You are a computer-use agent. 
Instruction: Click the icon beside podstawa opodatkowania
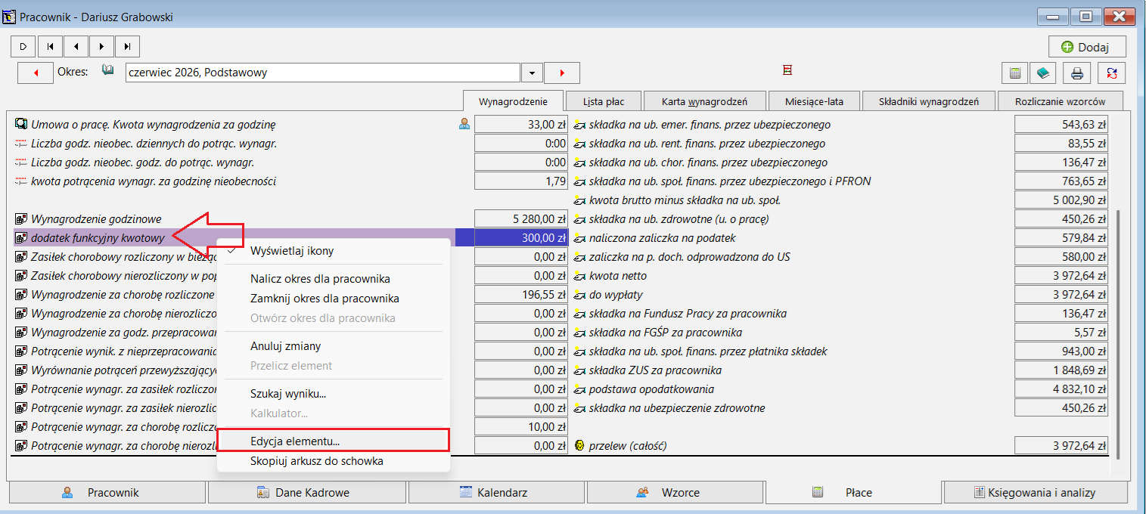pos(581,389)
